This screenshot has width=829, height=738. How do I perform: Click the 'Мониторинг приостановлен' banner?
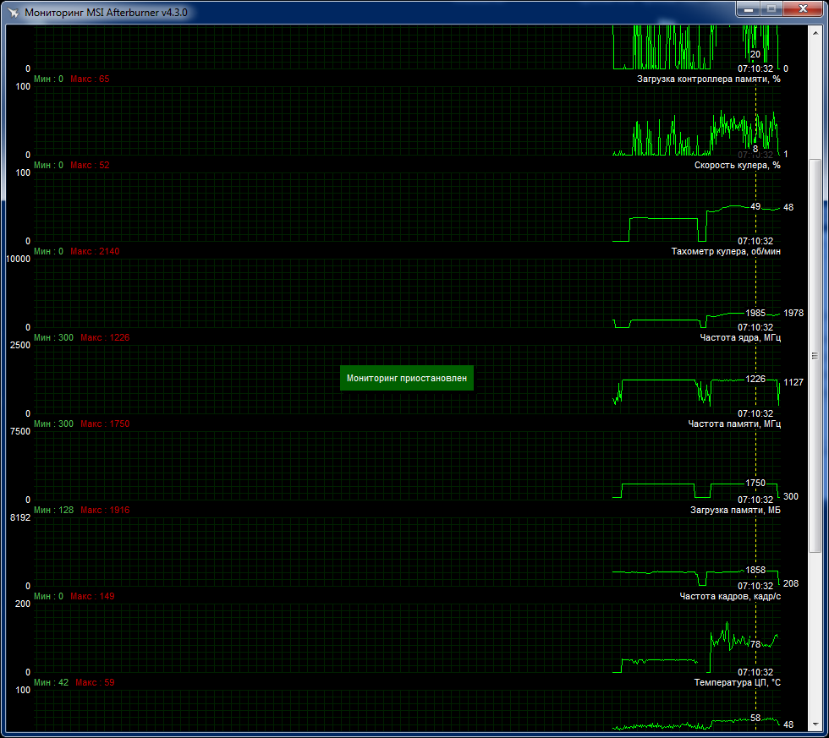tap(406, 378)
